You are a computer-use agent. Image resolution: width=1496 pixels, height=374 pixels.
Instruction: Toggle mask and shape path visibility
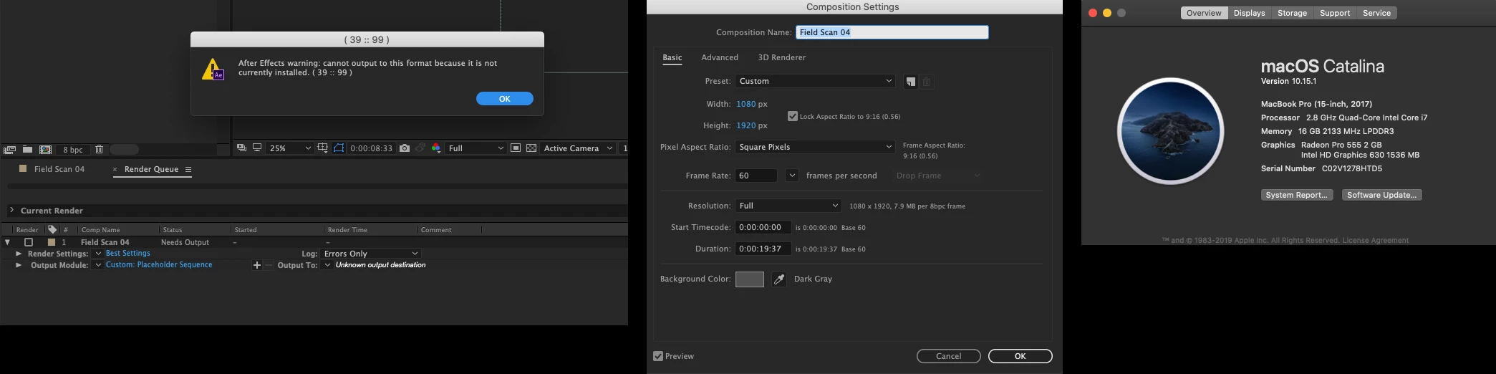[x=339, y=148]
